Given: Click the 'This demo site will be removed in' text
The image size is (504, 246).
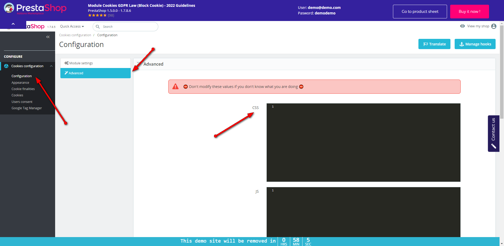Looking at the screenshot, I should [228, 241].
